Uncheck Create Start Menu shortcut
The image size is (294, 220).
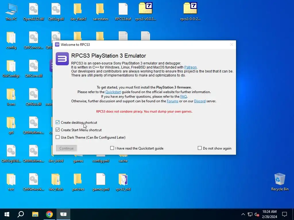pos(57,130)
